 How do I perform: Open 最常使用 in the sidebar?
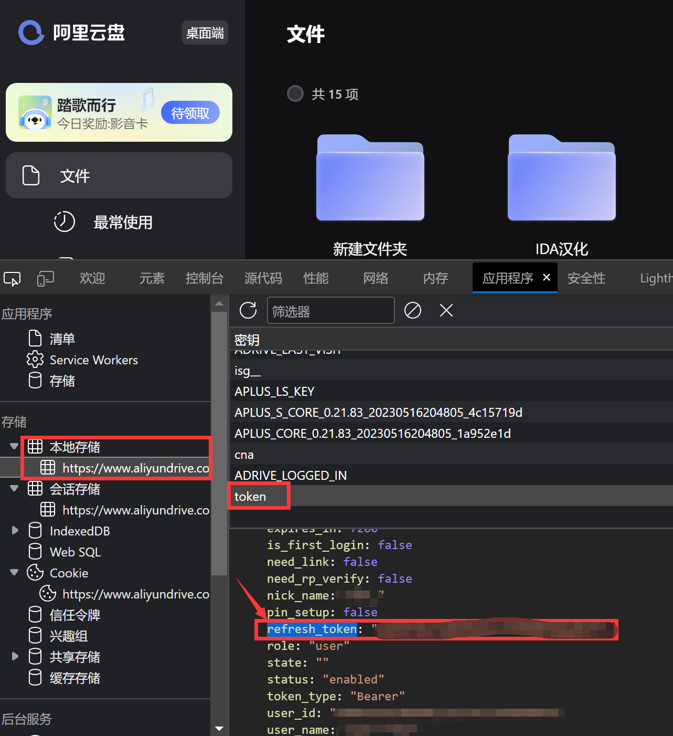(x=123, y=223)
